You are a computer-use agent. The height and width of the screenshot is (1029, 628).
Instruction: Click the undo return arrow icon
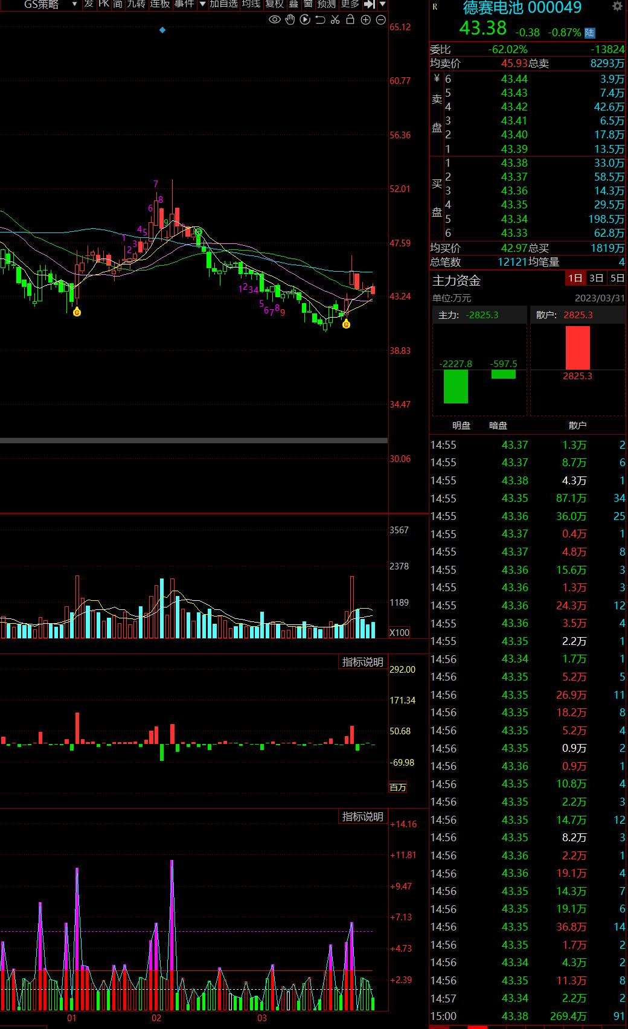(320, 20)
